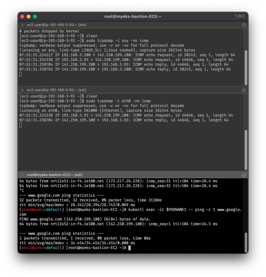This screenshot has height=277, width=266.
Task: Select bottom pane title root@myeks-bastion-EC2
Action: 55,175
